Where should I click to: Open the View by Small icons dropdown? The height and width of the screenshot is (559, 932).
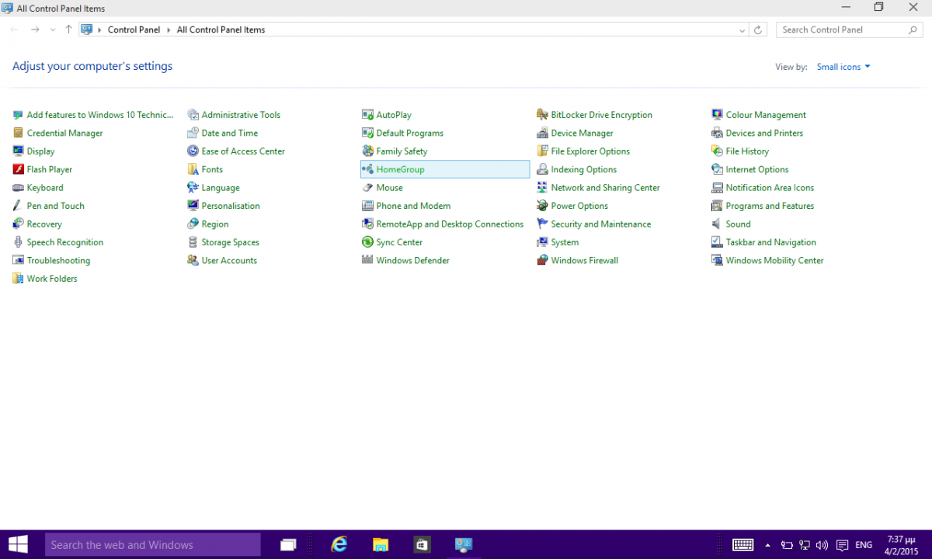coord(843,67)
